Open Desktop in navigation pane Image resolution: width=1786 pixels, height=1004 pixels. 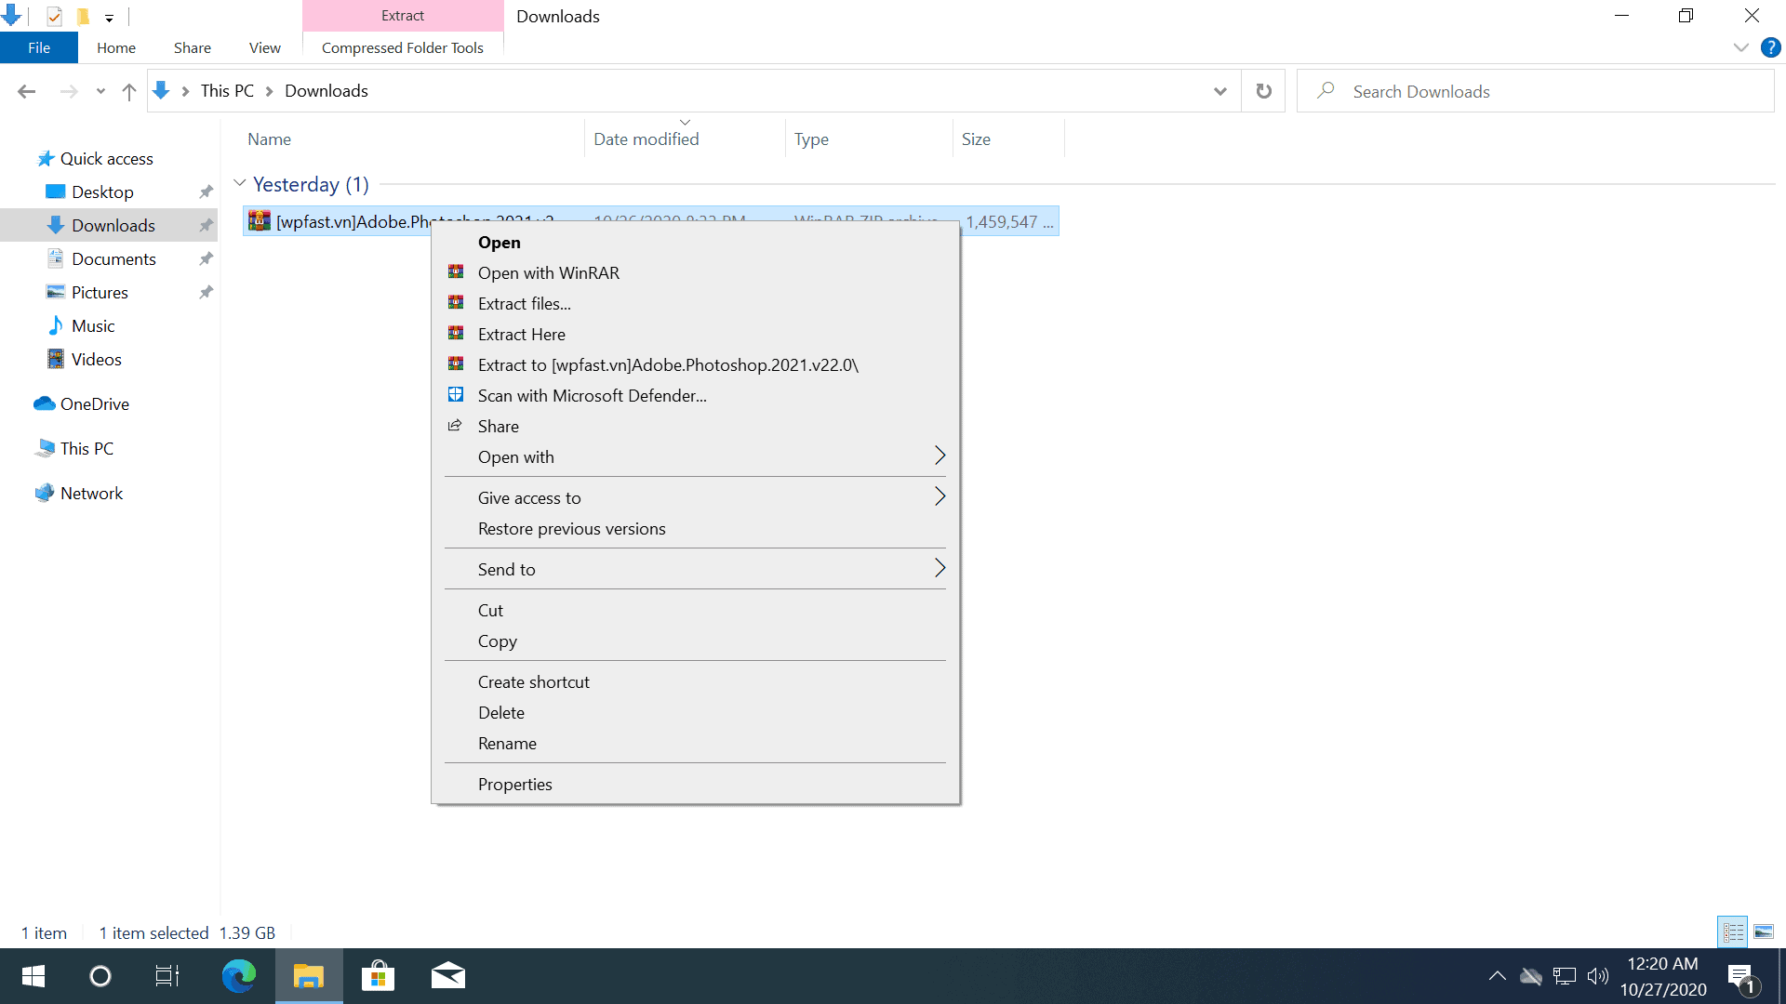tap(102, 192)
